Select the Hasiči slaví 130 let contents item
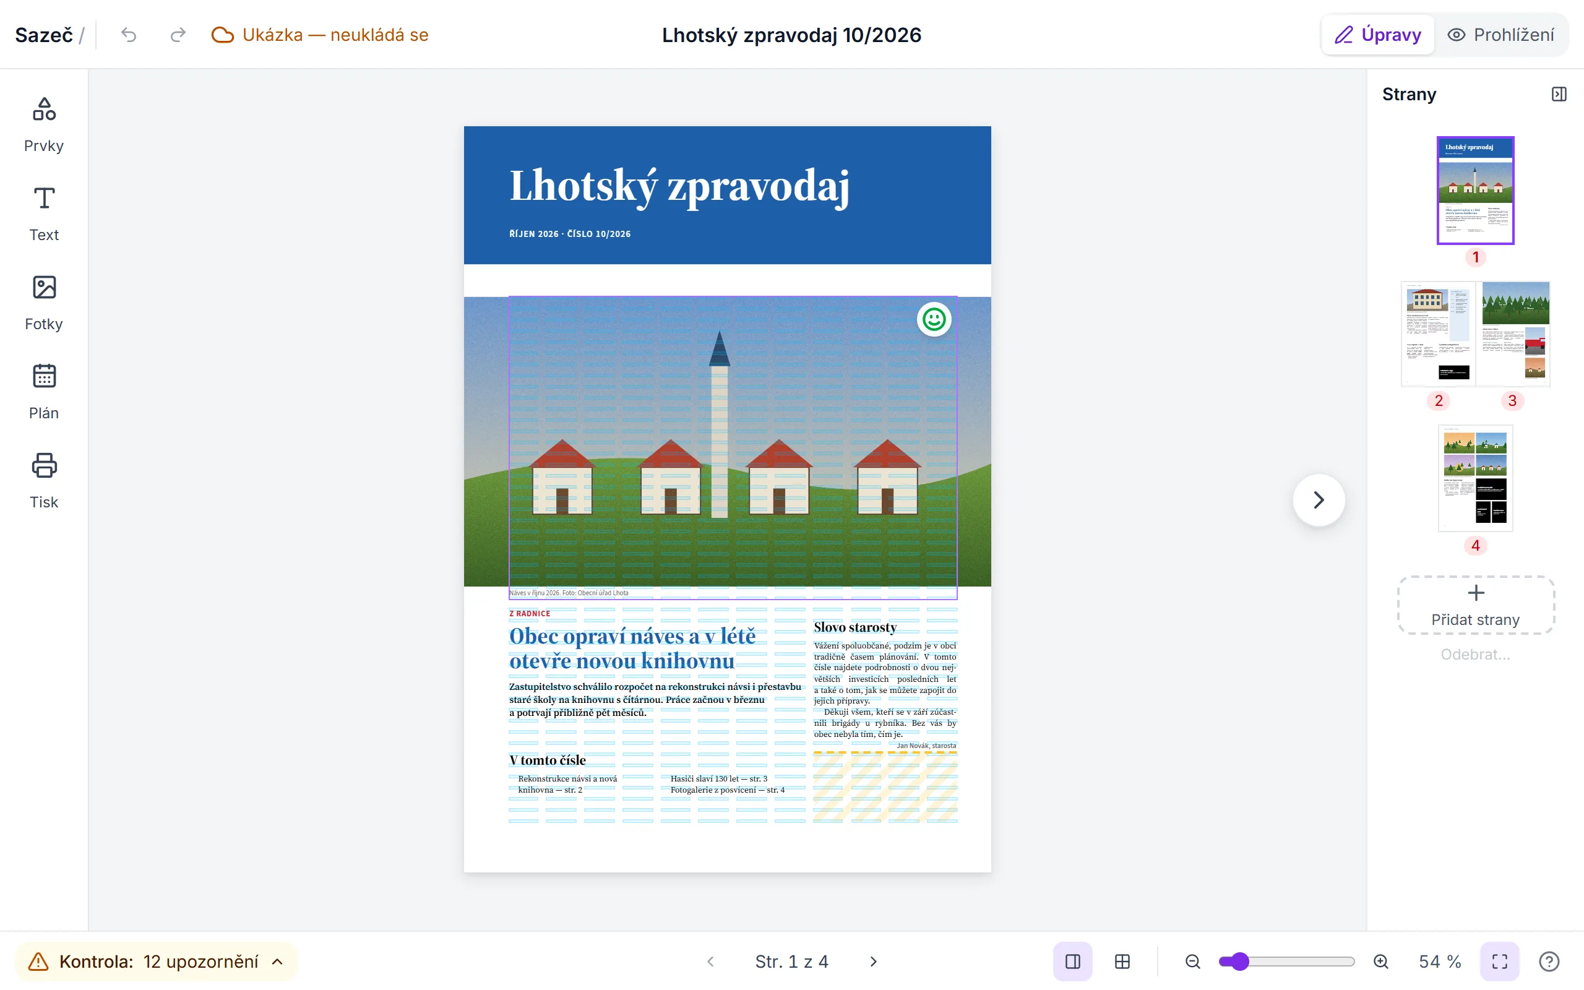Image resolution: width=1584 pixels, height=990 pixels. [719, 778]
